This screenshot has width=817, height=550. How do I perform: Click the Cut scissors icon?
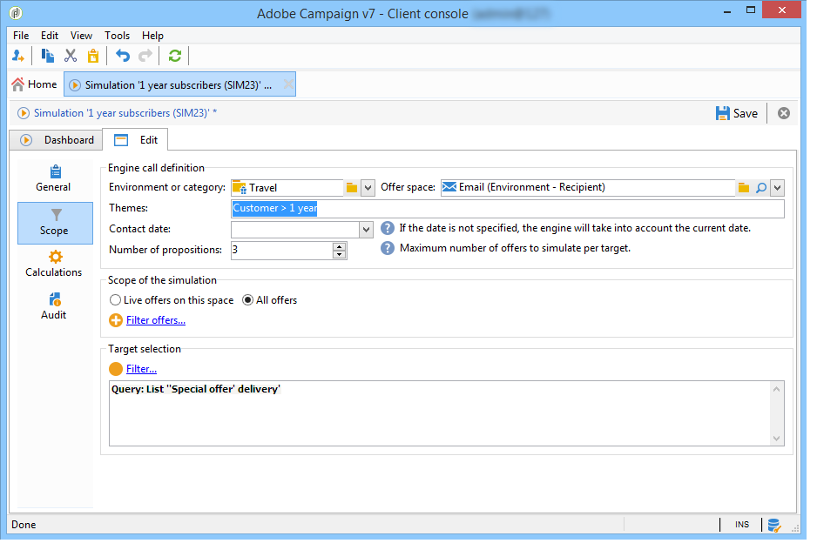click(x=71, y=56)
